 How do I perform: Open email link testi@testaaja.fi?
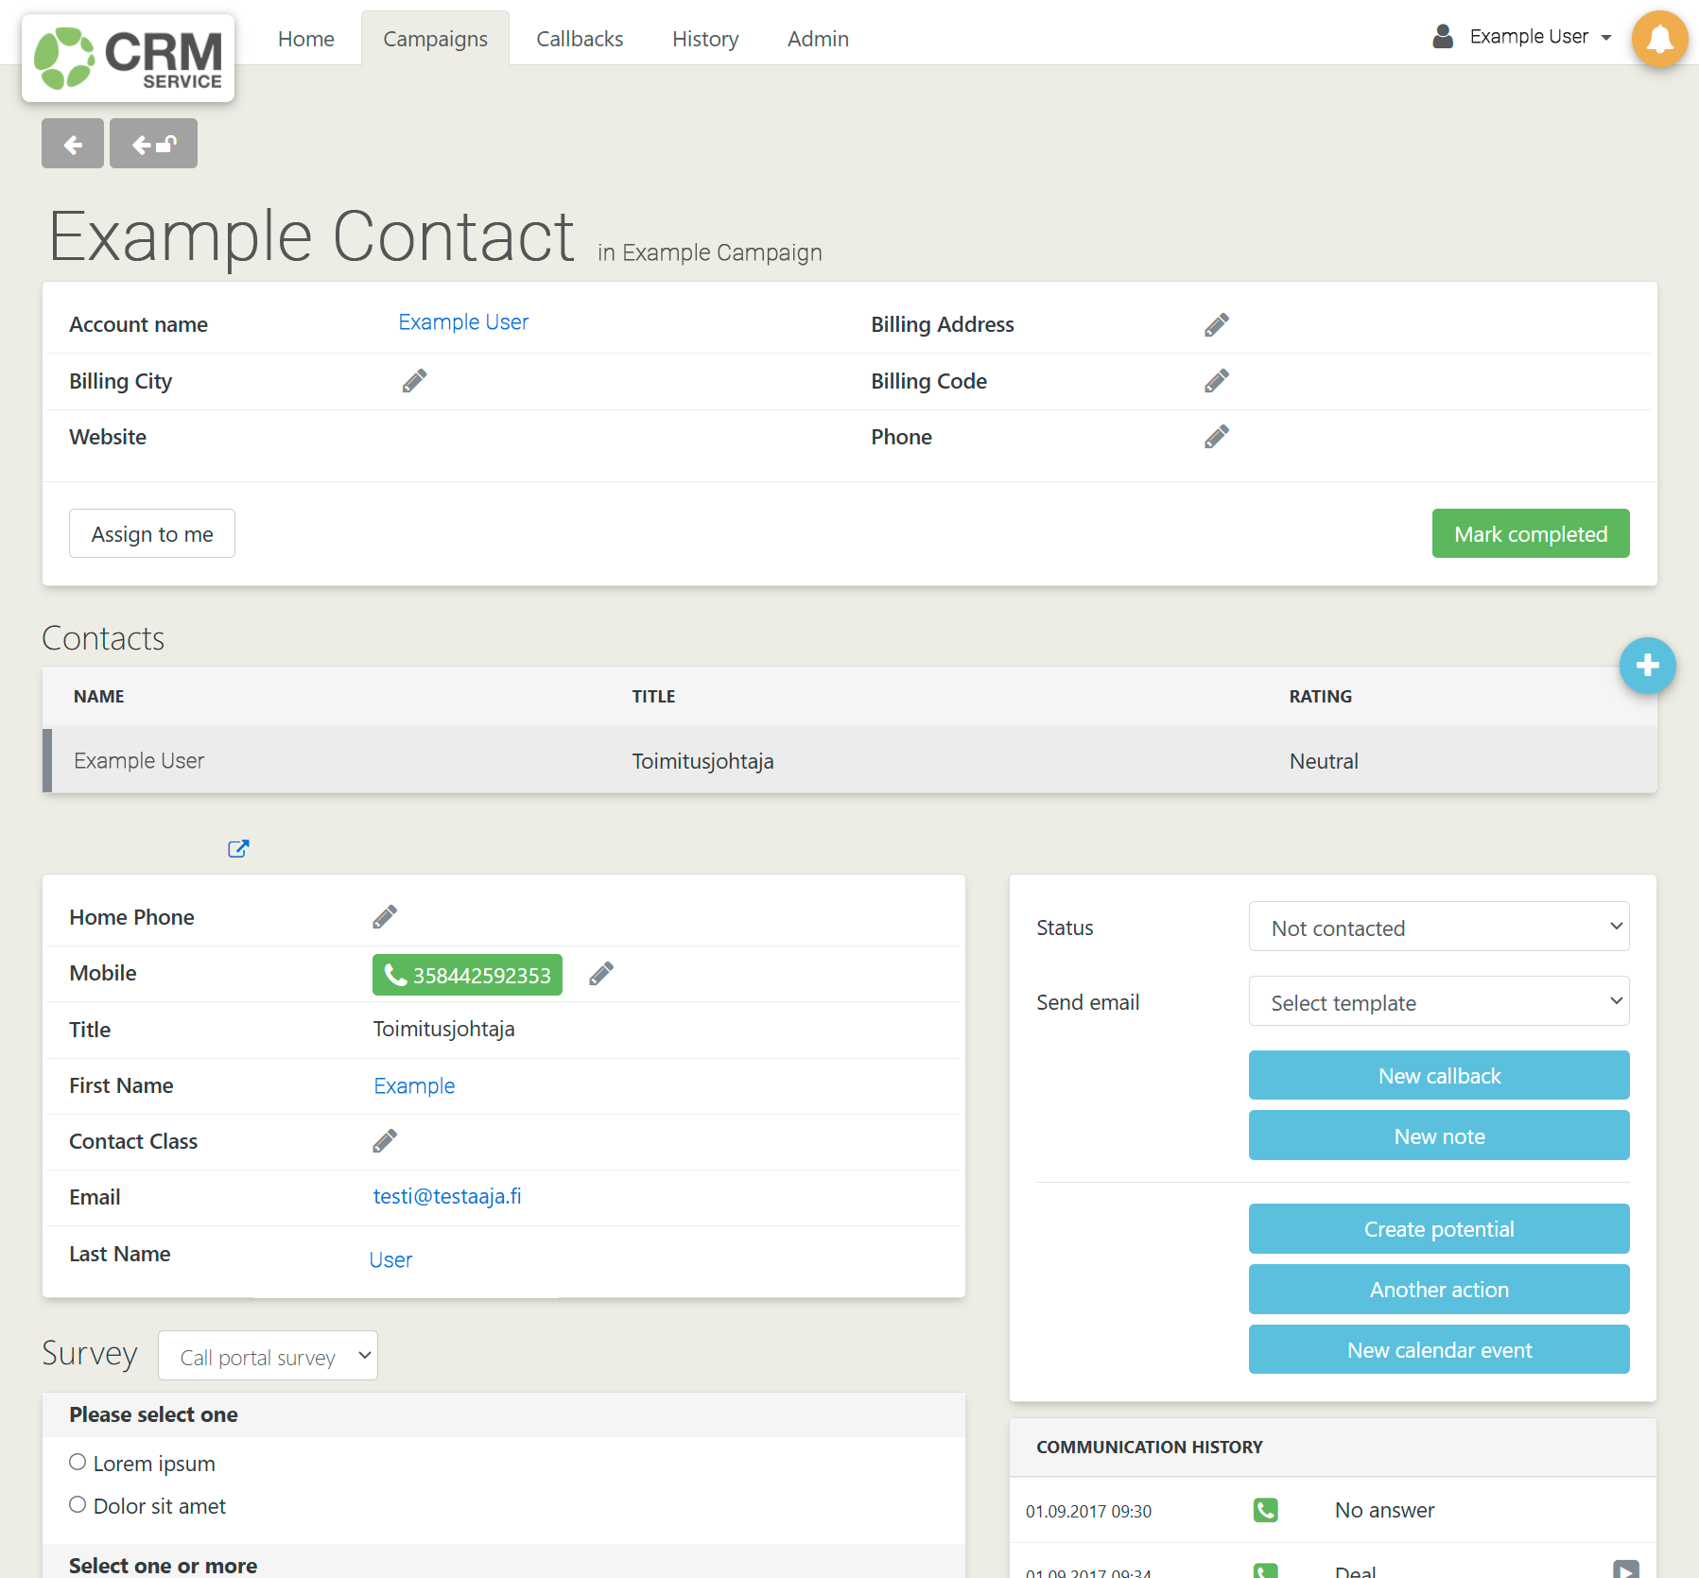coord(447,1196)
